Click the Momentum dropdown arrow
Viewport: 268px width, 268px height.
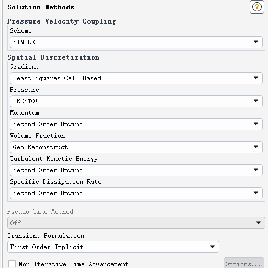click(x=256, y=124)
